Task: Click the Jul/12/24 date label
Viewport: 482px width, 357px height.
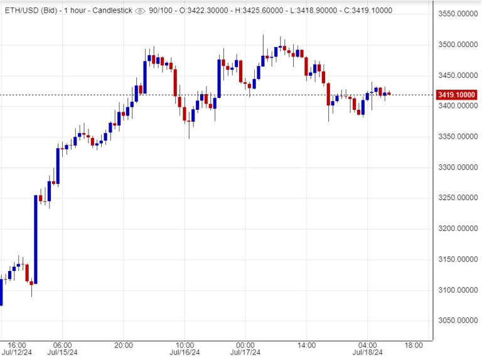Action: (17, 352)
